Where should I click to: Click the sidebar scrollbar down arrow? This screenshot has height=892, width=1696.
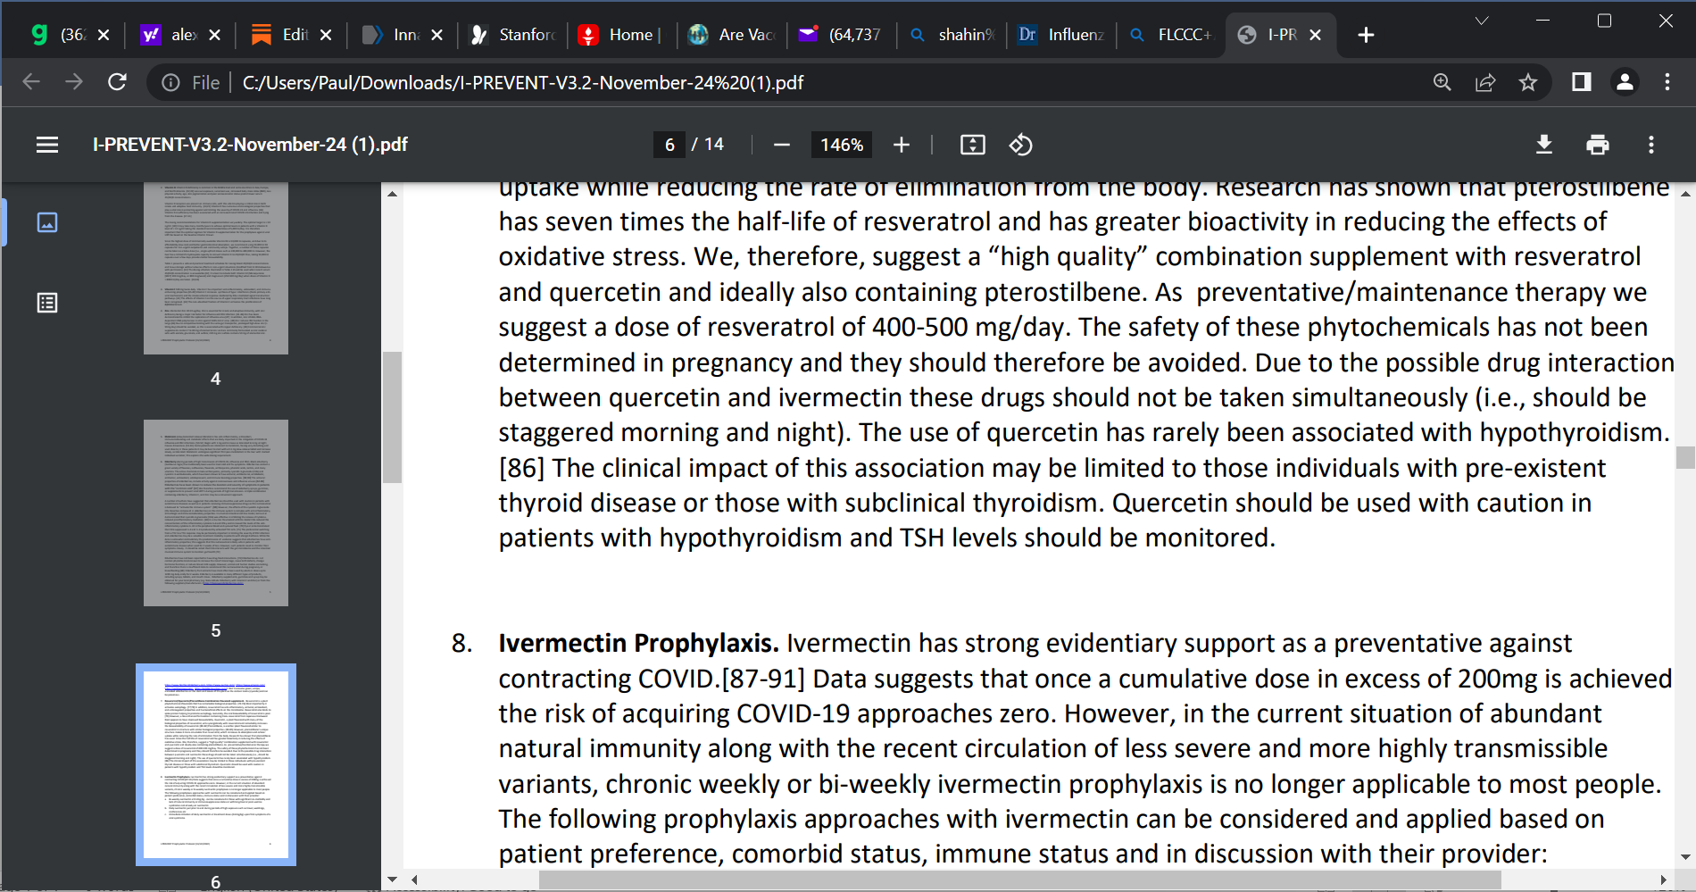pyautogui.click(x=392, y=880)
